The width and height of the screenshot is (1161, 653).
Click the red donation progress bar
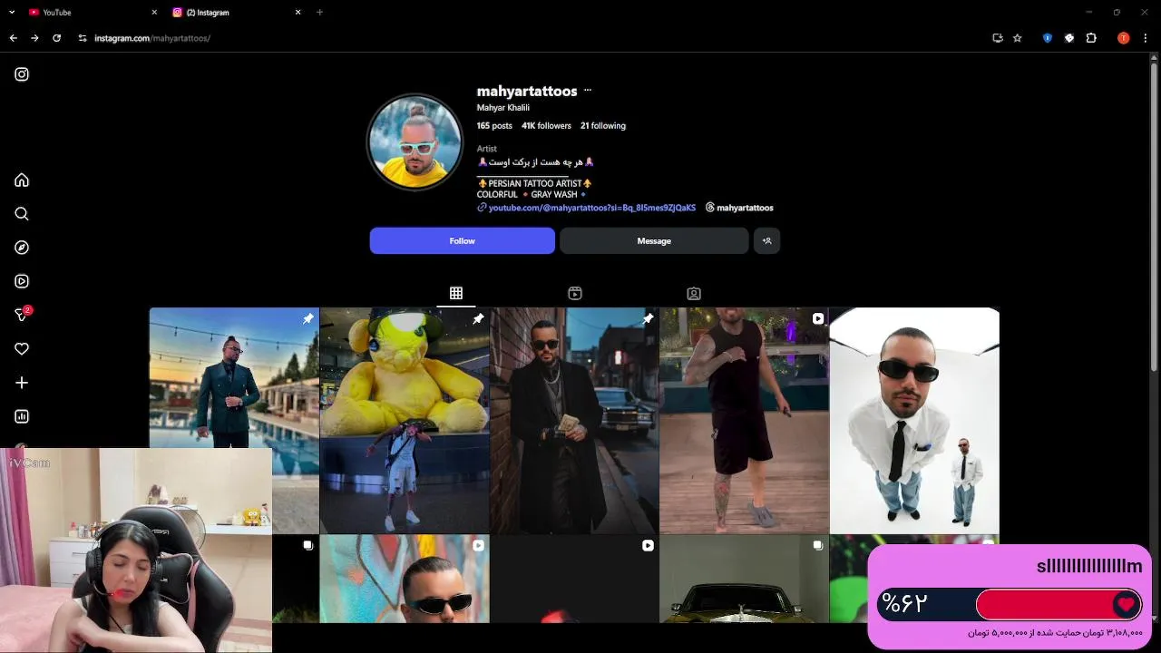click(x=1059, y=604)
